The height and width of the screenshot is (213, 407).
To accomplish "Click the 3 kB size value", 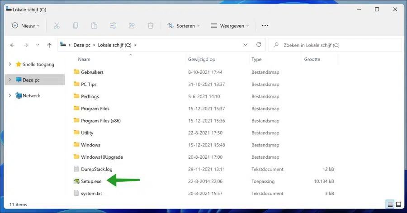I will 329,194.
